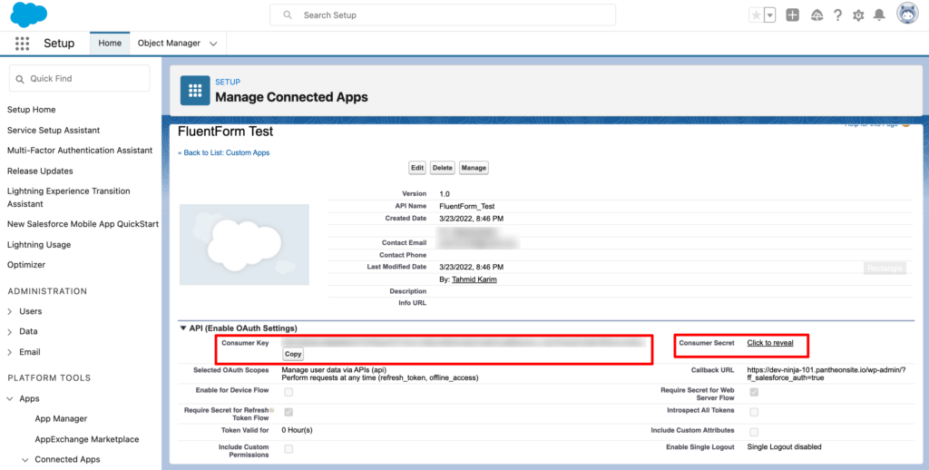Copy the Consumer Key

point(293,354)
